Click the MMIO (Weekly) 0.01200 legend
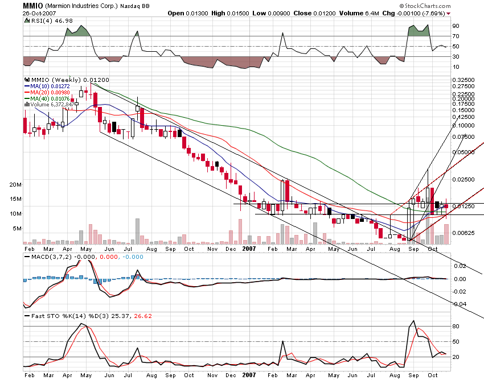This screenshot has width=484, height=380. 71,80
